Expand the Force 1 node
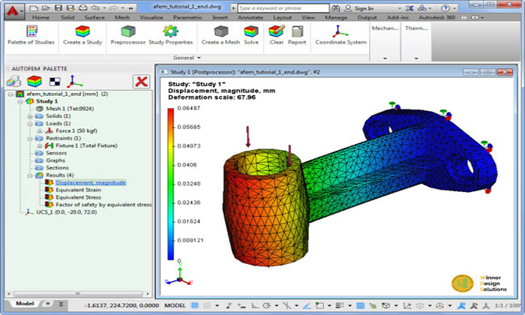The height and width of the screenshot is (315, 525). [40, 131]
